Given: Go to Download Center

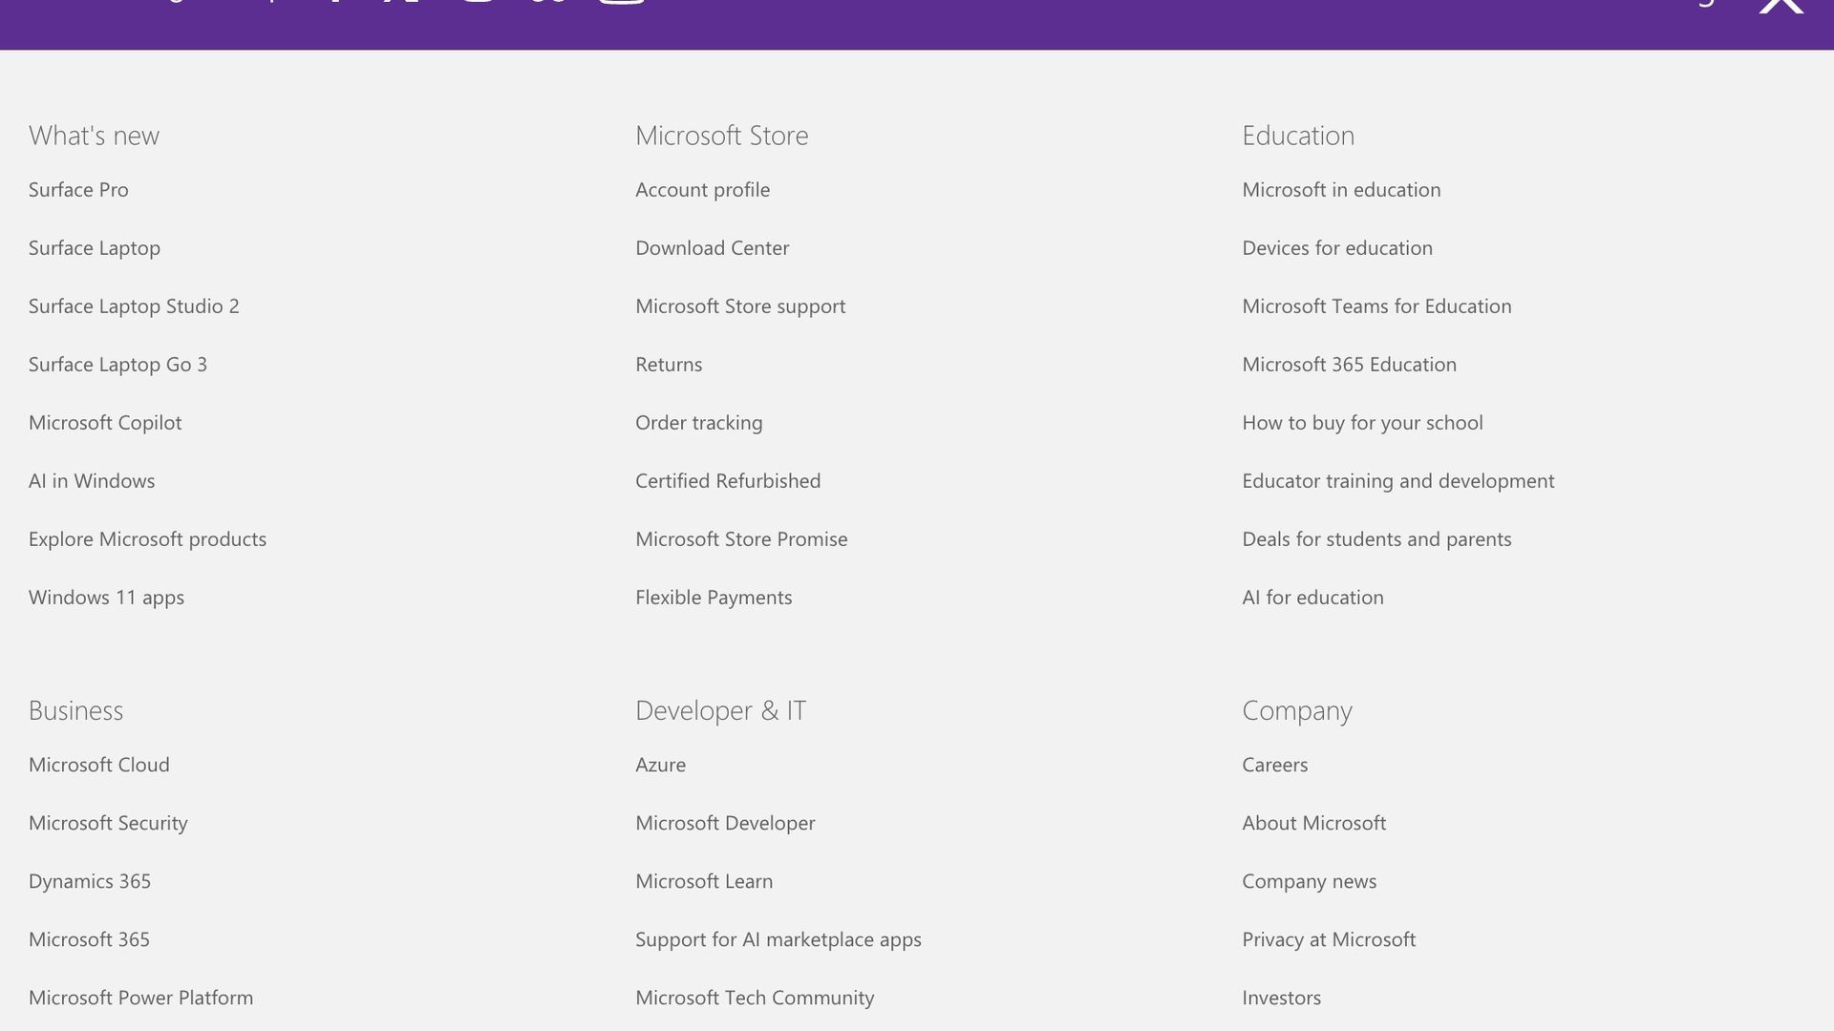Looking at the screenshot, I should coord(712,248).
